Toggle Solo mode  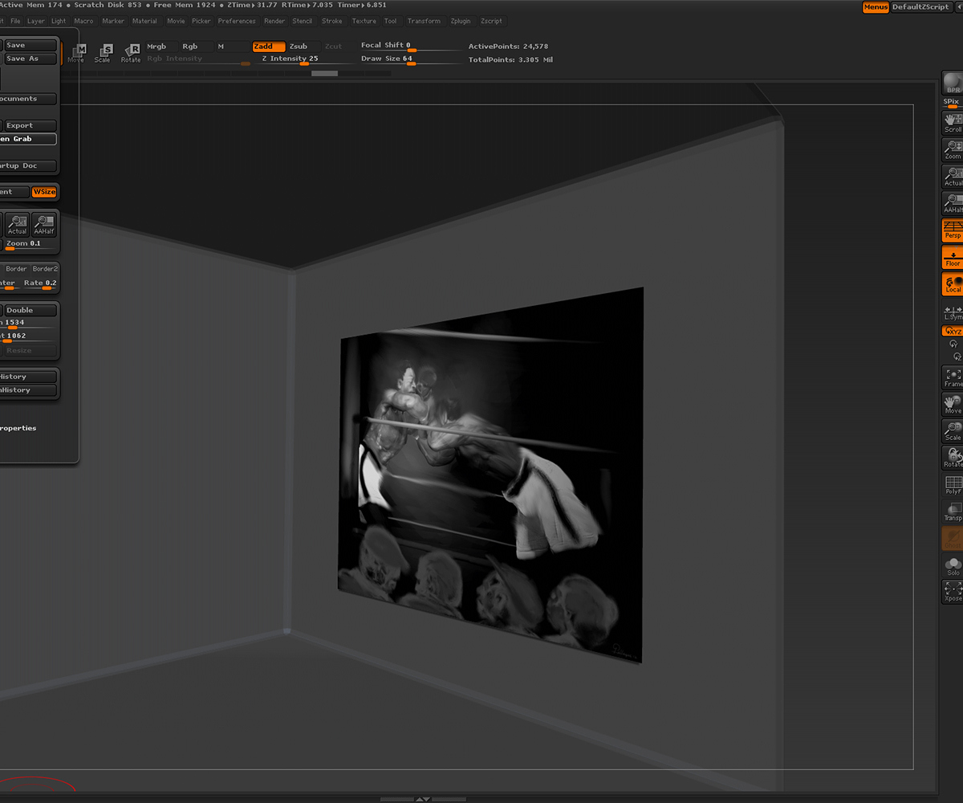tap(953, 566)
